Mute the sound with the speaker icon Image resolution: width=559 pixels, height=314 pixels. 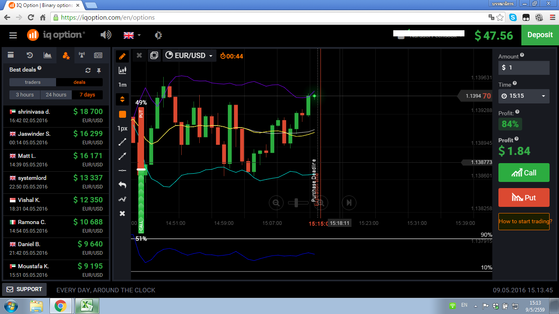[106, 35]
